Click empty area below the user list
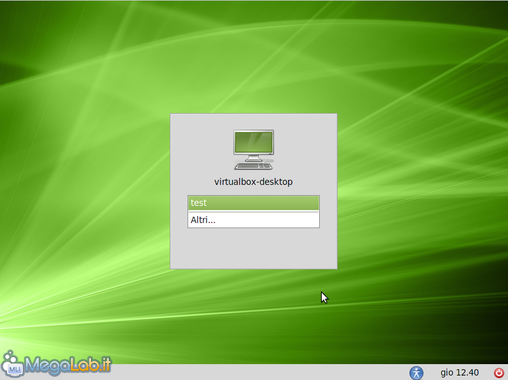Screen dimensions: 508x380 tap(254, 248)
